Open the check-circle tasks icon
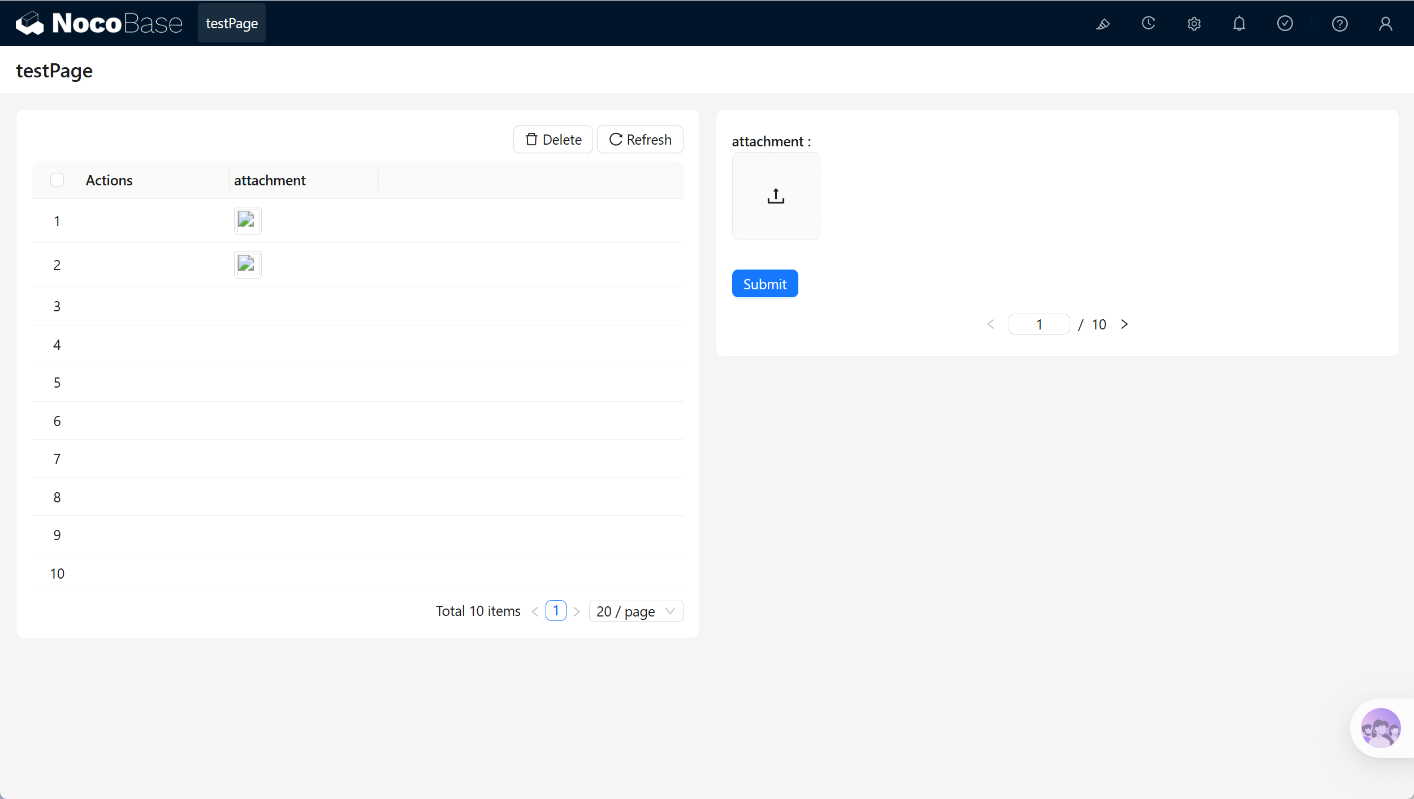Image resolution: width=1414 pixels, height=799 pixels. [x=1285, y=24]
